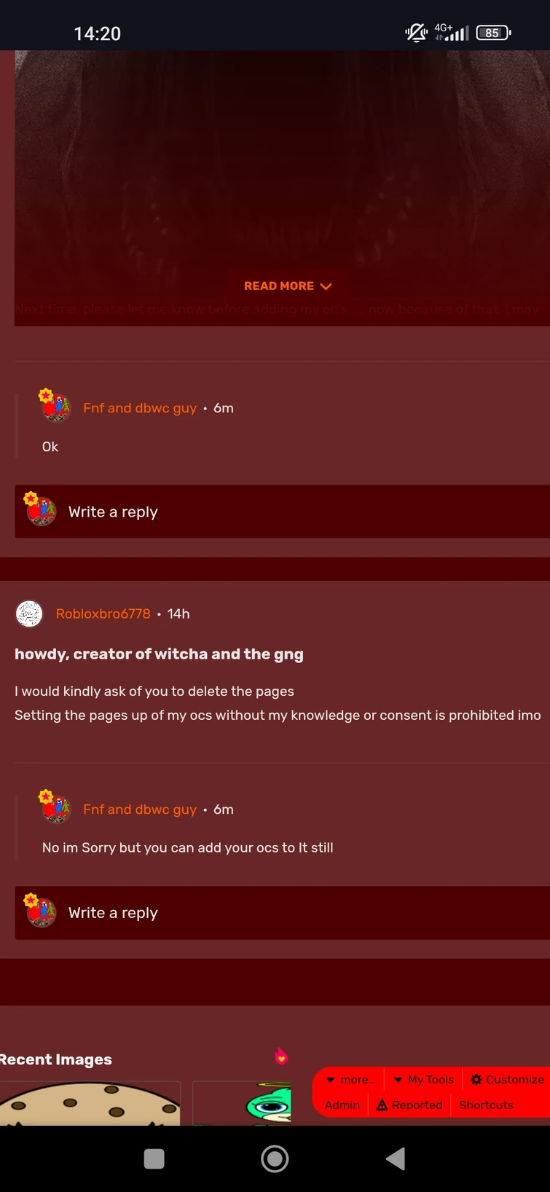Open 'Fnf and dbwc guy' link above 'Ok'
The image size is (550, 1192).
[x=140, y=408]
